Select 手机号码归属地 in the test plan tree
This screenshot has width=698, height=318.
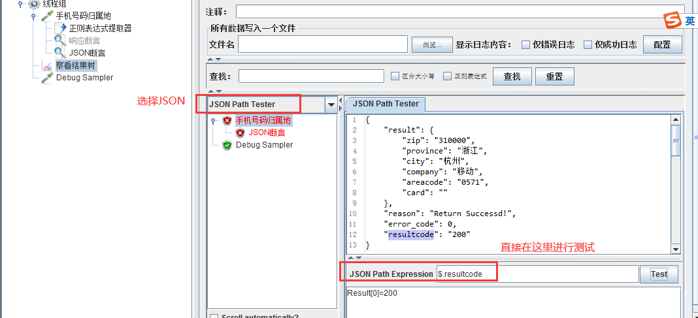pos(83,16)
